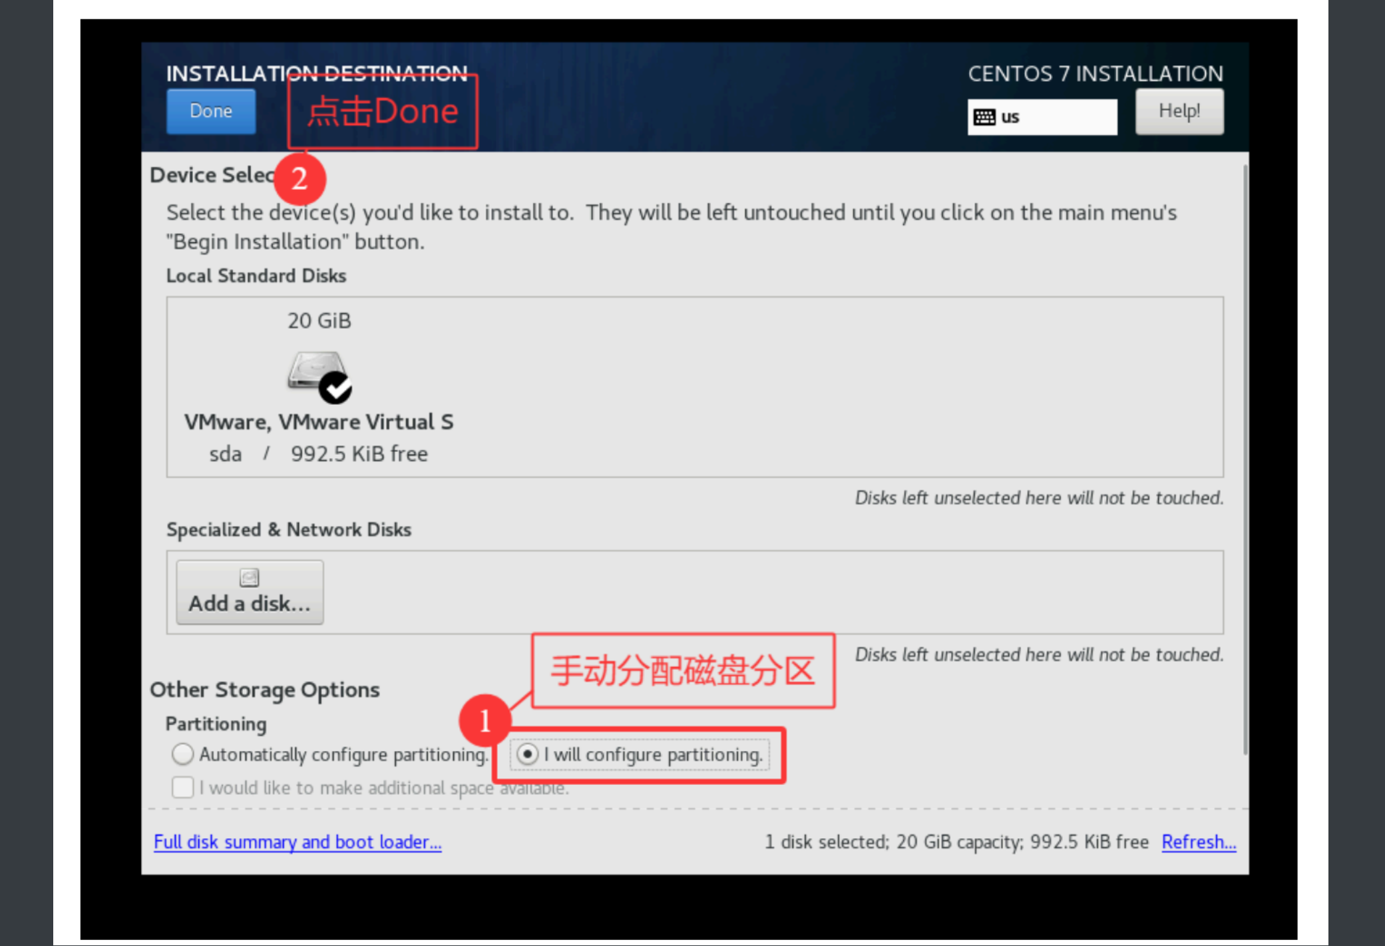Open the Help! button
This screenshot has height=946, width=1385.
tap(1179, 111)
